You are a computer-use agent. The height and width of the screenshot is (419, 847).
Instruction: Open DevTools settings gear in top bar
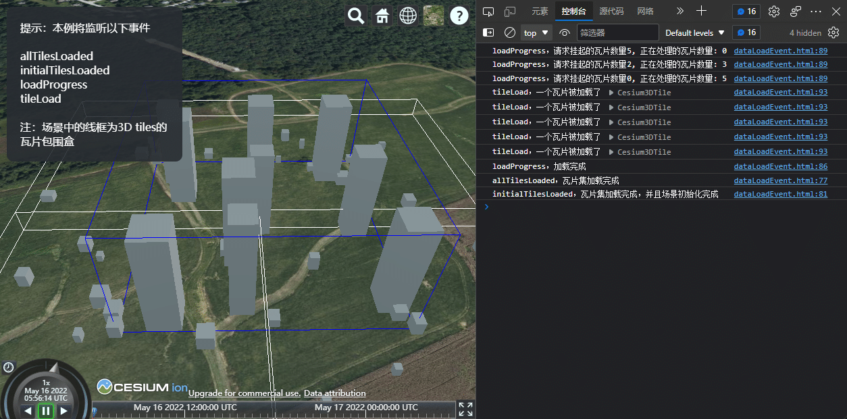[x=774, y=11]
